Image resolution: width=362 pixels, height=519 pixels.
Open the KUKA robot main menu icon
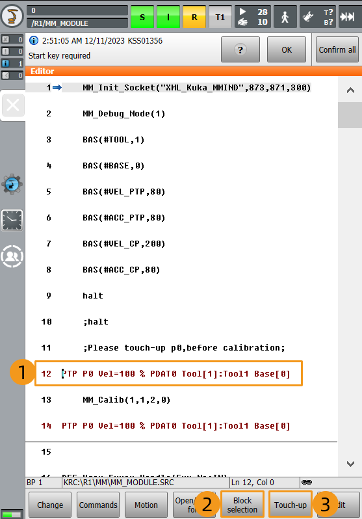point(12,16)
